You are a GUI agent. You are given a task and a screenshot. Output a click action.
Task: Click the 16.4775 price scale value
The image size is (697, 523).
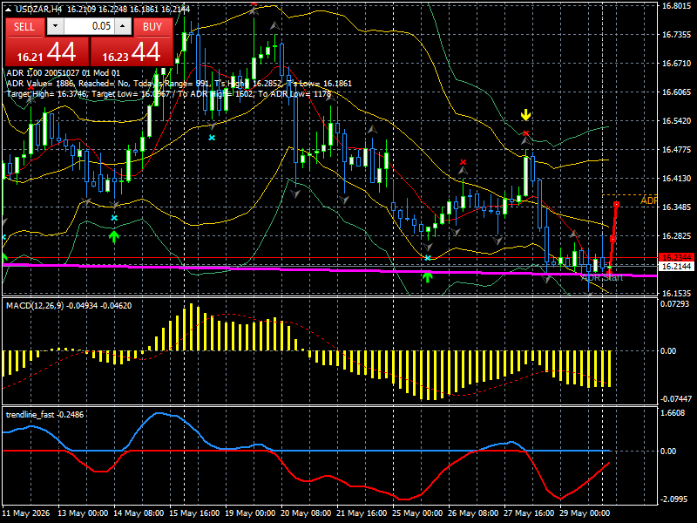tap(676, 149)
